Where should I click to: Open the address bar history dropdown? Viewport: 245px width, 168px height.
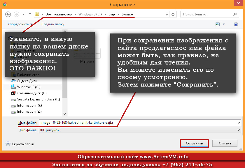167,14
